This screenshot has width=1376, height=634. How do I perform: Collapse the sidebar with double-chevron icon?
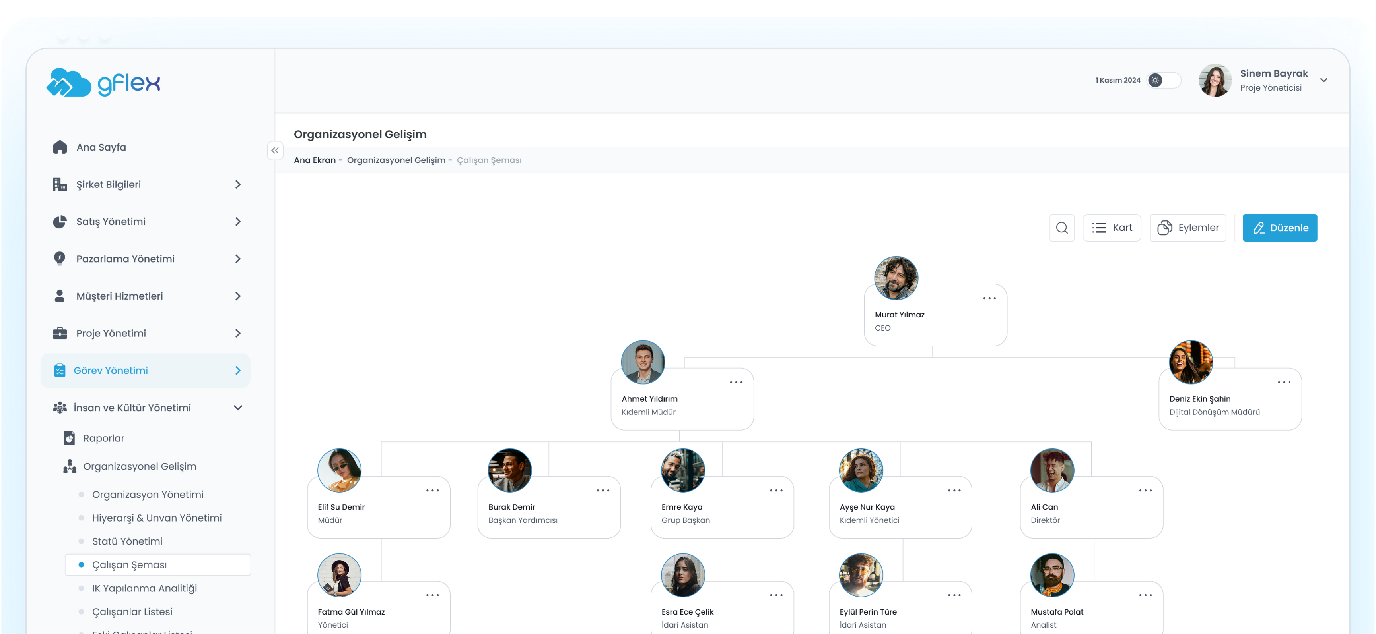click(274, 151)
